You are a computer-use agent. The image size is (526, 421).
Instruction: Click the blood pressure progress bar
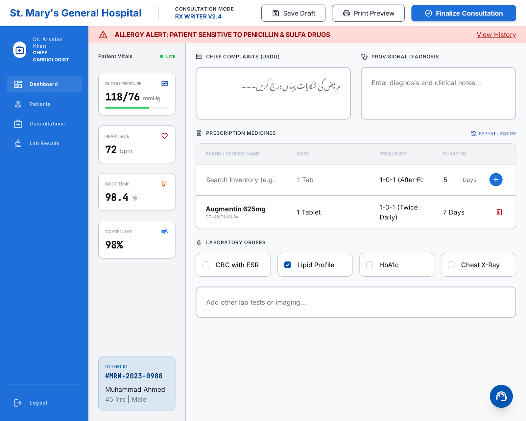[137, 108]
